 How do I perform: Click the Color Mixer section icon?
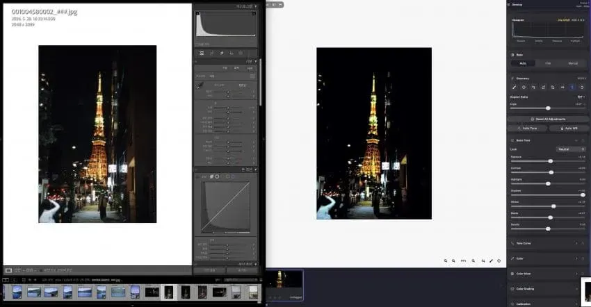click(x=512, y=274)
